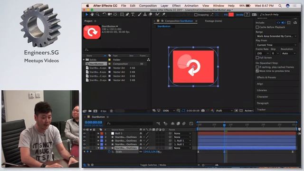Uncheck Move time to preview time

pyautogui.click(x=257, y=71)
